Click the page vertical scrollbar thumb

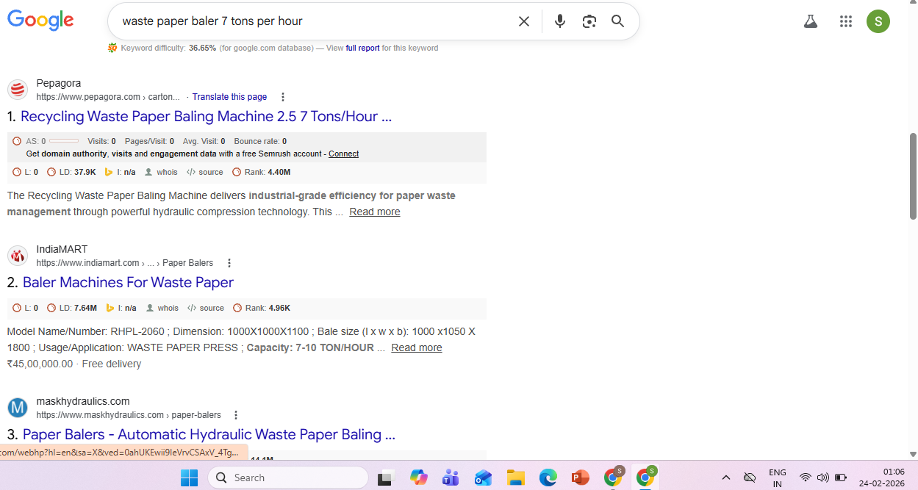coord(913,176)
